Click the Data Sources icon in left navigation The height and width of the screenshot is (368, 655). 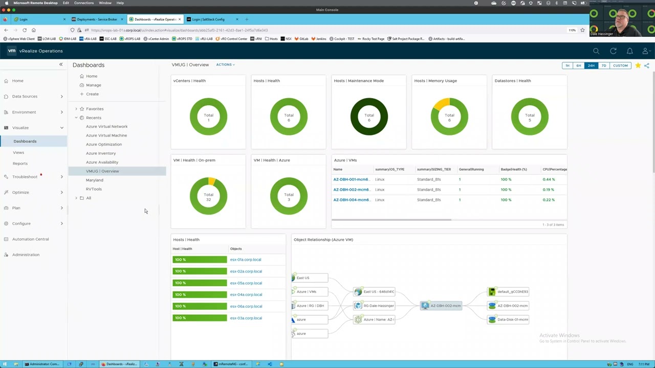6,97
